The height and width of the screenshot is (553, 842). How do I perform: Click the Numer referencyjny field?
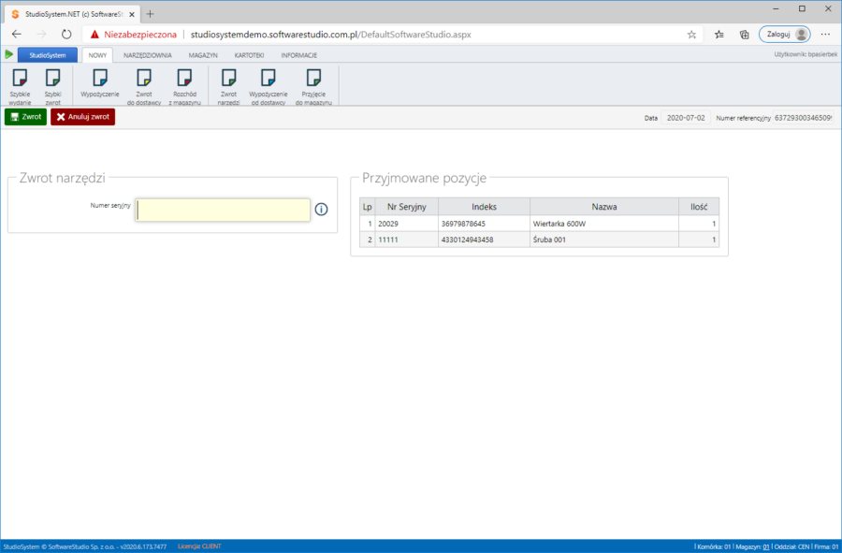click(x=803, y=118)
